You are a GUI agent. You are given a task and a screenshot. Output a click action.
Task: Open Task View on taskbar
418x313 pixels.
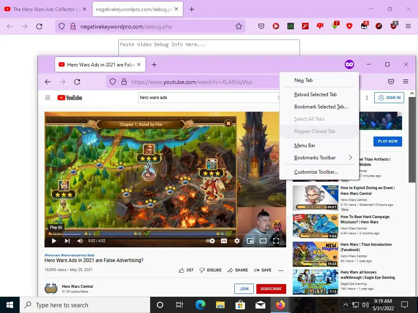[180, 305]
